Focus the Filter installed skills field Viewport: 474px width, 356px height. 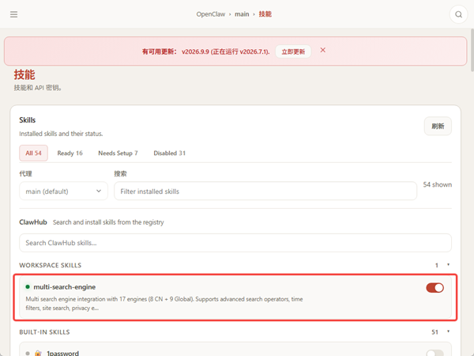pos(265,191)
